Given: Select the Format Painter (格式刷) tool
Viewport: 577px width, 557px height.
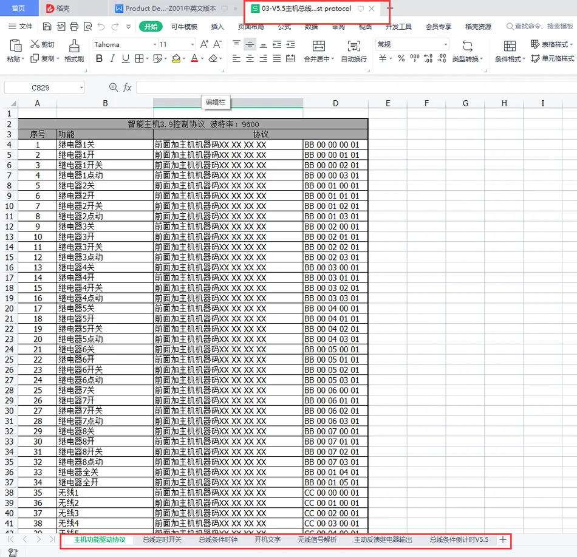Looking at the screenshot, I should tap(74, 51).
